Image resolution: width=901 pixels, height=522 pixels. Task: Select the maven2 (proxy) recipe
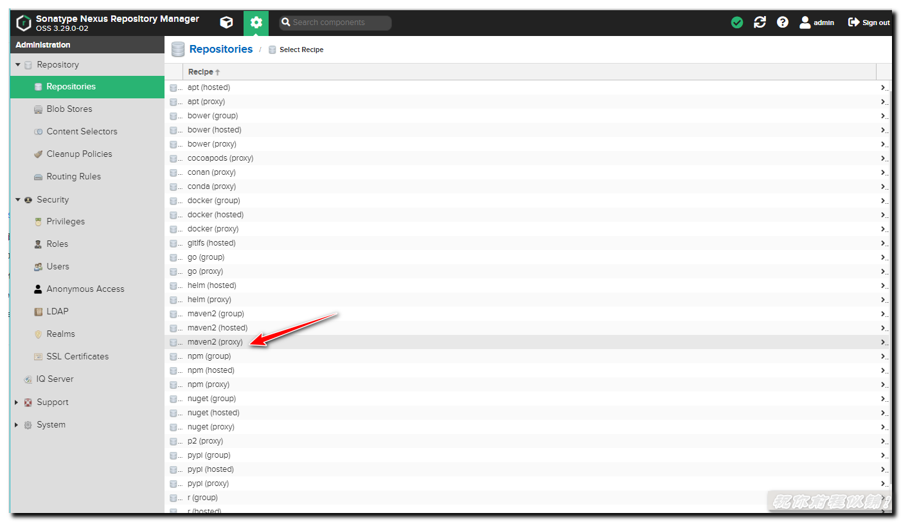coord(528,342)
